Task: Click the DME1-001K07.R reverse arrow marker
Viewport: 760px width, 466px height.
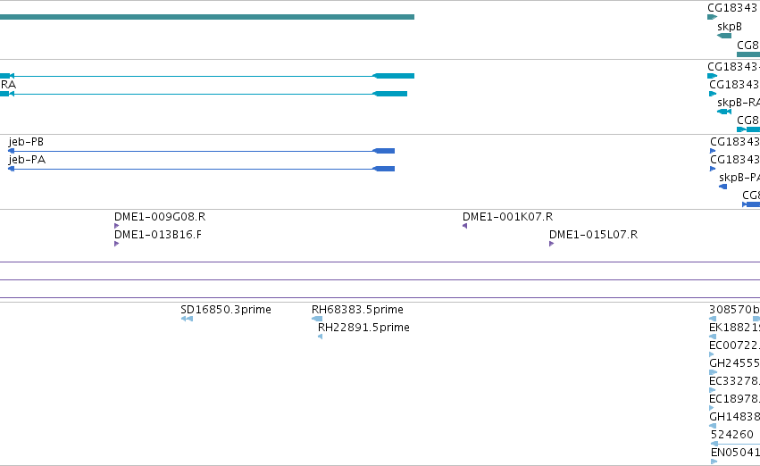Action: pos(464,226)
